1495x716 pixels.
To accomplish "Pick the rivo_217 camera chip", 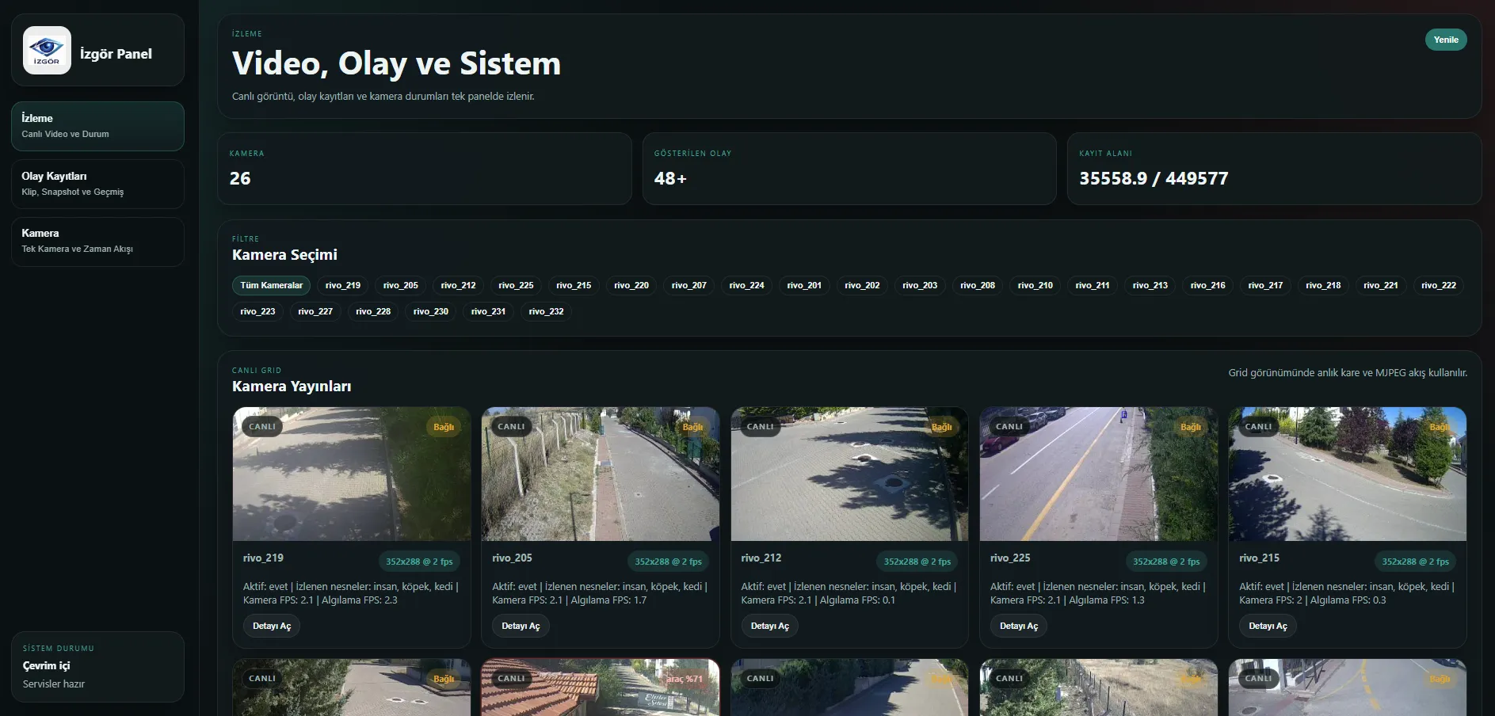I will 1266,285.
